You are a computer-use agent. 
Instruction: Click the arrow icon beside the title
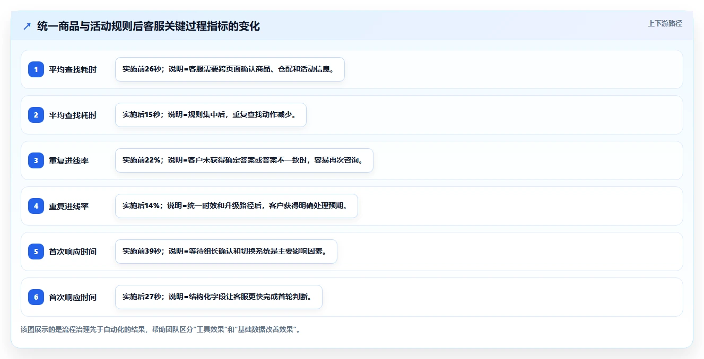tap(27, 26)
